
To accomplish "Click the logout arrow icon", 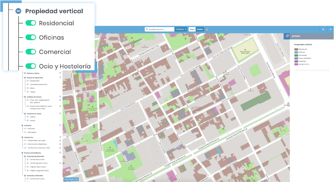I will click(x=331, y=29).
